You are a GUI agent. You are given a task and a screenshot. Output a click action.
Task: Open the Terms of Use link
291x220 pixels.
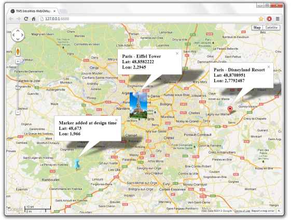point(242,211)
